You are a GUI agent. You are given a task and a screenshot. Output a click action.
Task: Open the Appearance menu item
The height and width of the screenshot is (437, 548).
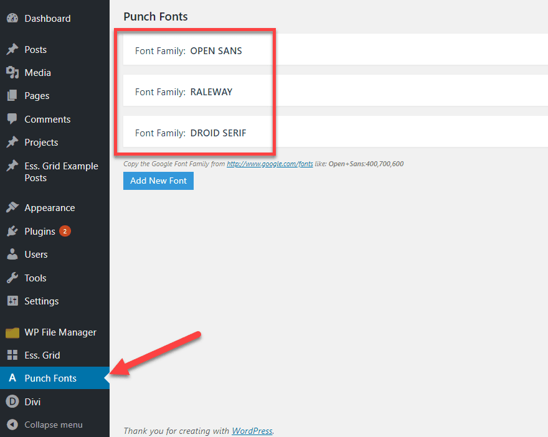49,208
